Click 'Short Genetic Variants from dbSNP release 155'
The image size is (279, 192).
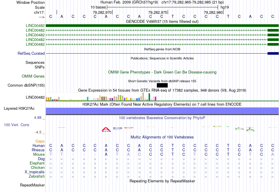tap(162, 81)
